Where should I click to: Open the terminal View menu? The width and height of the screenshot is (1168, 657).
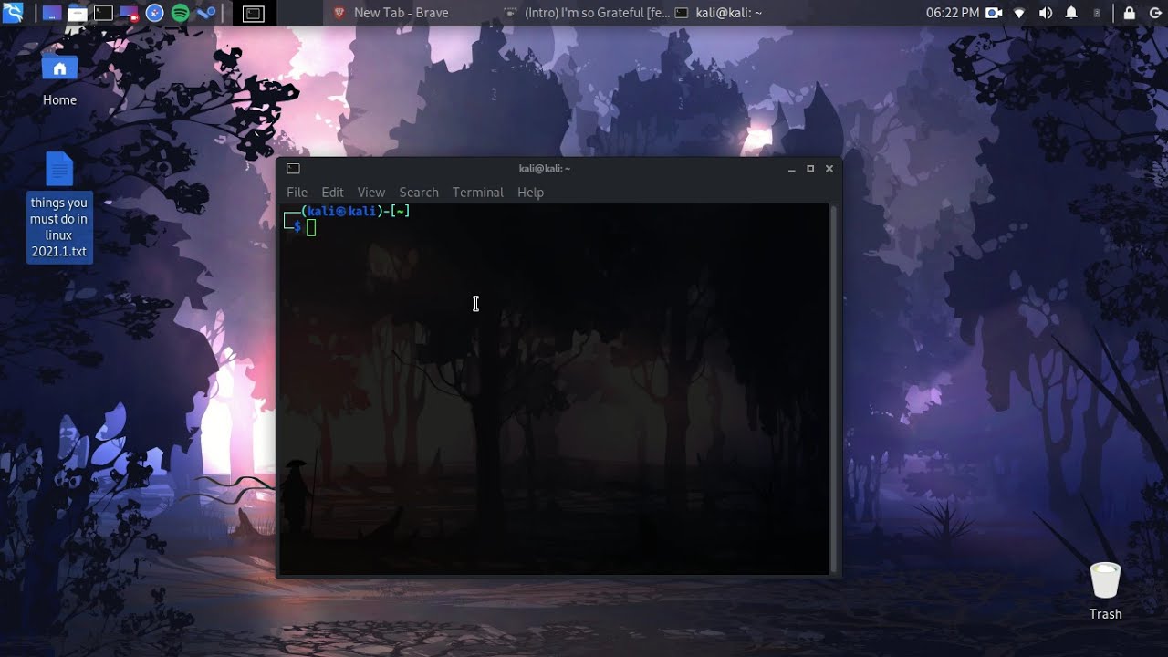click(x=371, y=193)
